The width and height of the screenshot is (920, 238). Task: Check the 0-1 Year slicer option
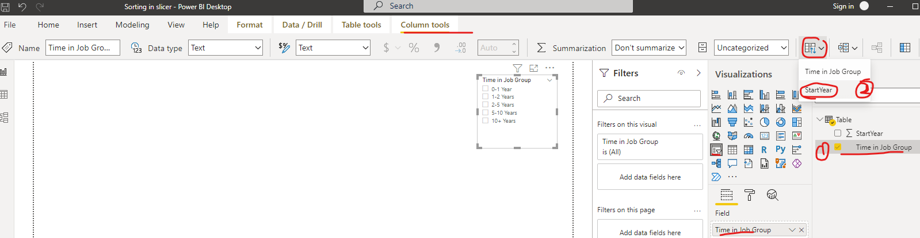pyautogui.click(x=486, y=89)
